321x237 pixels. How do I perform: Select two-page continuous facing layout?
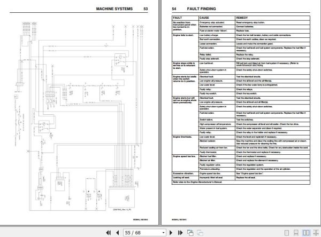(316, 233)
